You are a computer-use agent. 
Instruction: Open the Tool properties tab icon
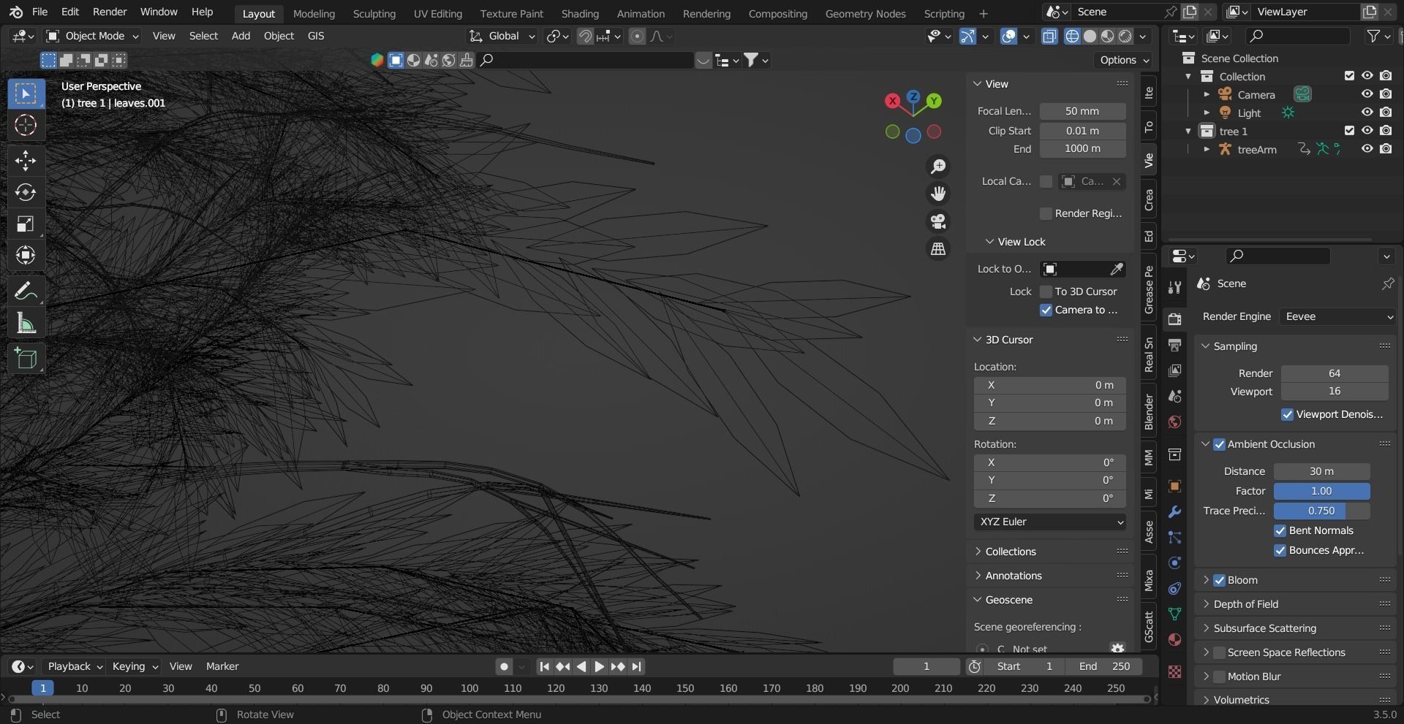[1174, 287]
